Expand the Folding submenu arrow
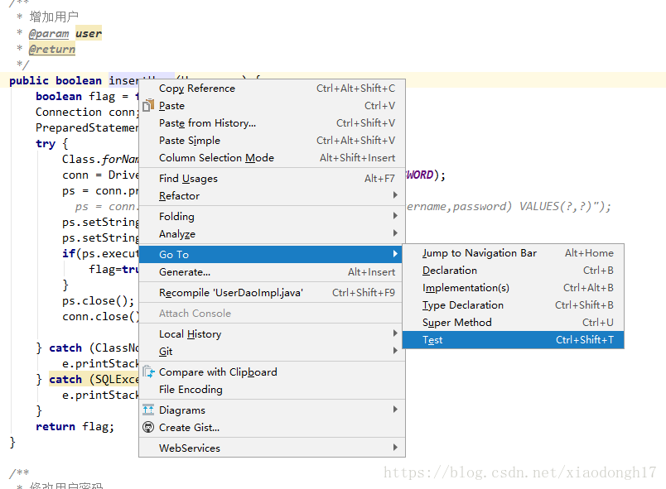The image size is (666, 489). [395, 216]
